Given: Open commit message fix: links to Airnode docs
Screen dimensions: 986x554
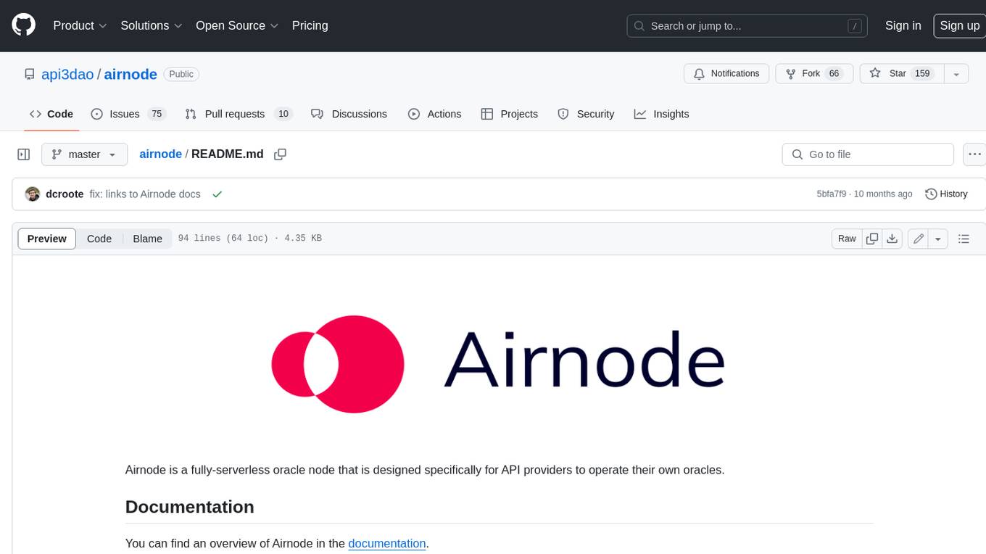Looking at the screenshot, I should [144, 194].
